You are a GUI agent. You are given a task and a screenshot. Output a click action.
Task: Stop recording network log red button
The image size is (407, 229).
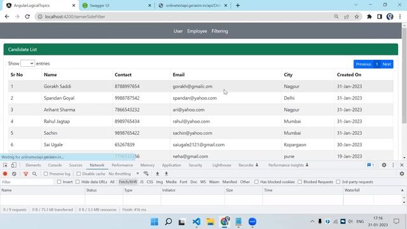point(5,174)
